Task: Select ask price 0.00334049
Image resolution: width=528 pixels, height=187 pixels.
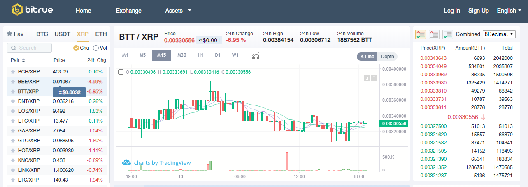Action: [x=433, y=66]
